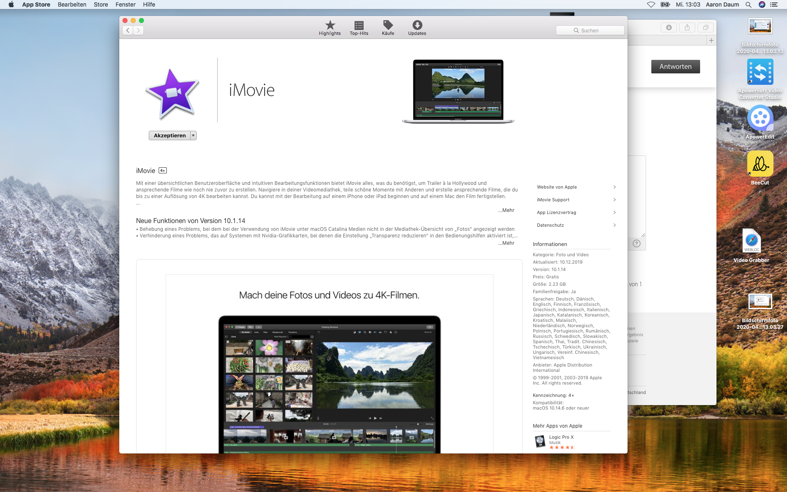This screenshot has width=787, height=492.
Task: Open the Store menu
Action: pos(101,5)
